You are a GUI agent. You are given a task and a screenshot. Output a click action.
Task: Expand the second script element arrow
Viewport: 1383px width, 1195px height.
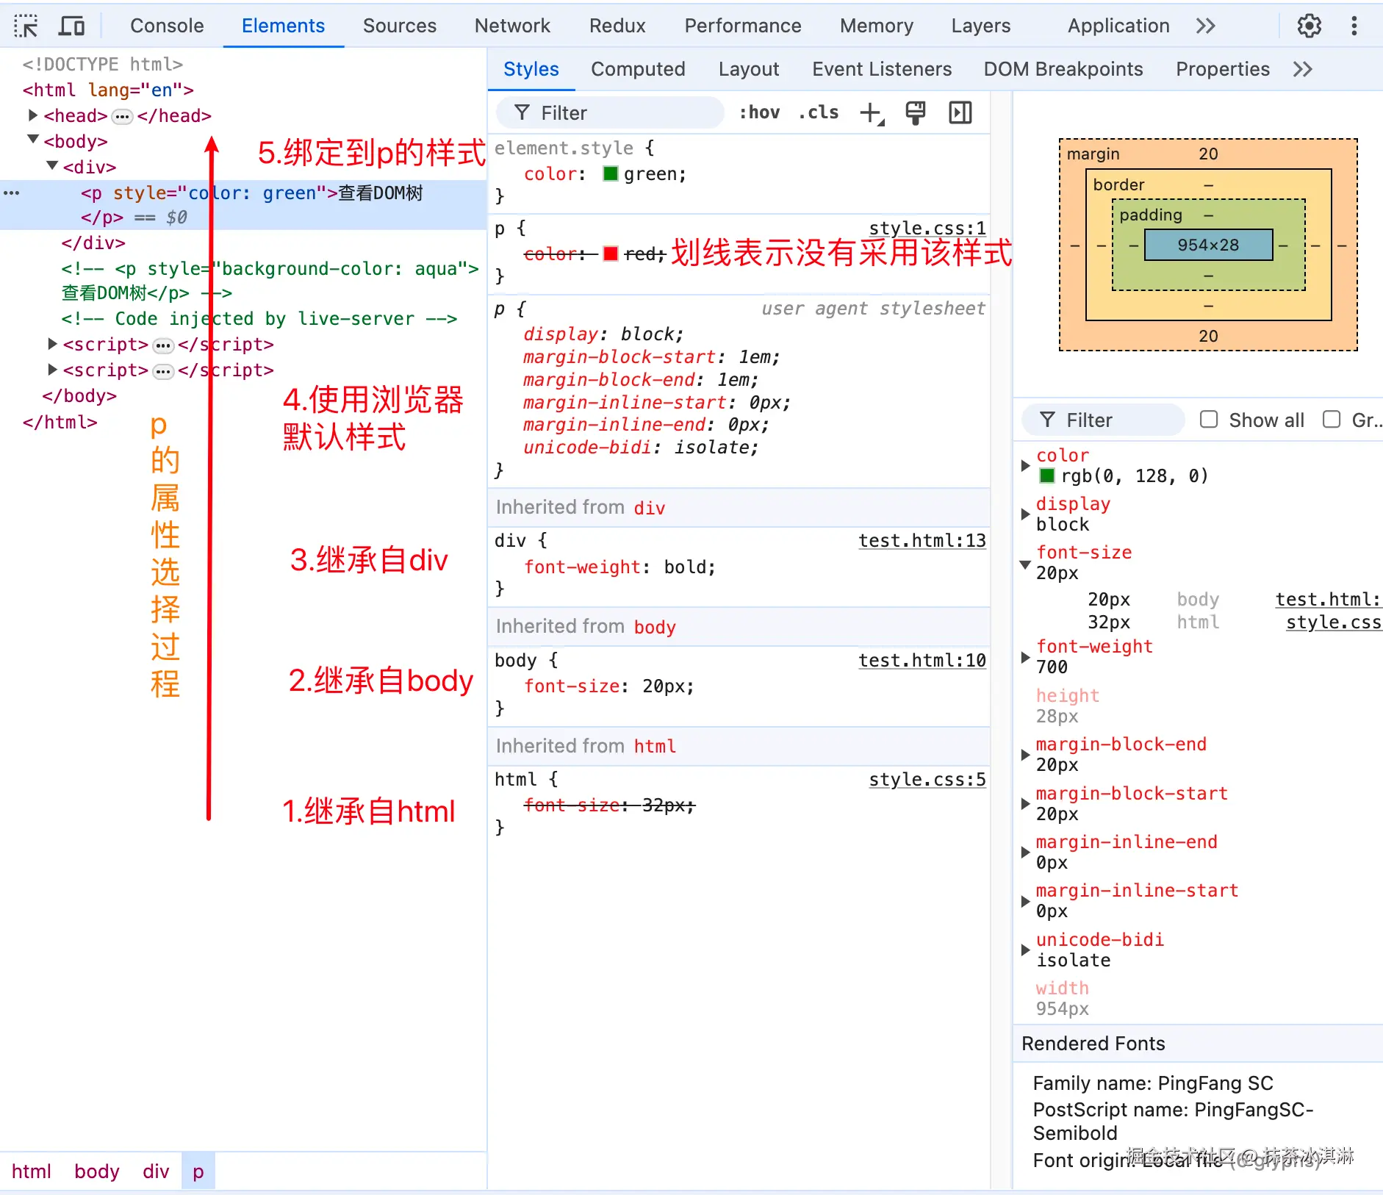pyautogui.click(x=52, y=370)
